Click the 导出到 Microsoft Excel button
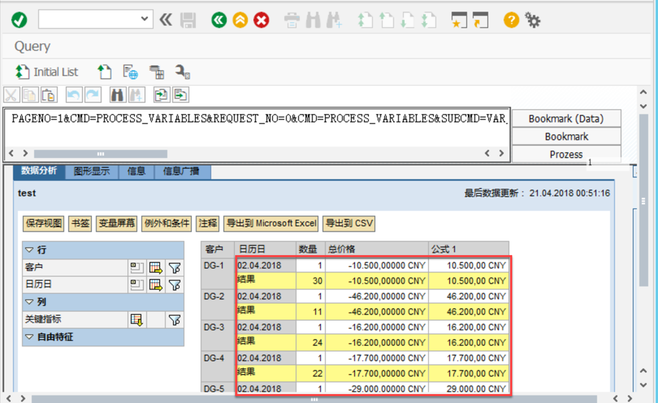 point(271,223)
